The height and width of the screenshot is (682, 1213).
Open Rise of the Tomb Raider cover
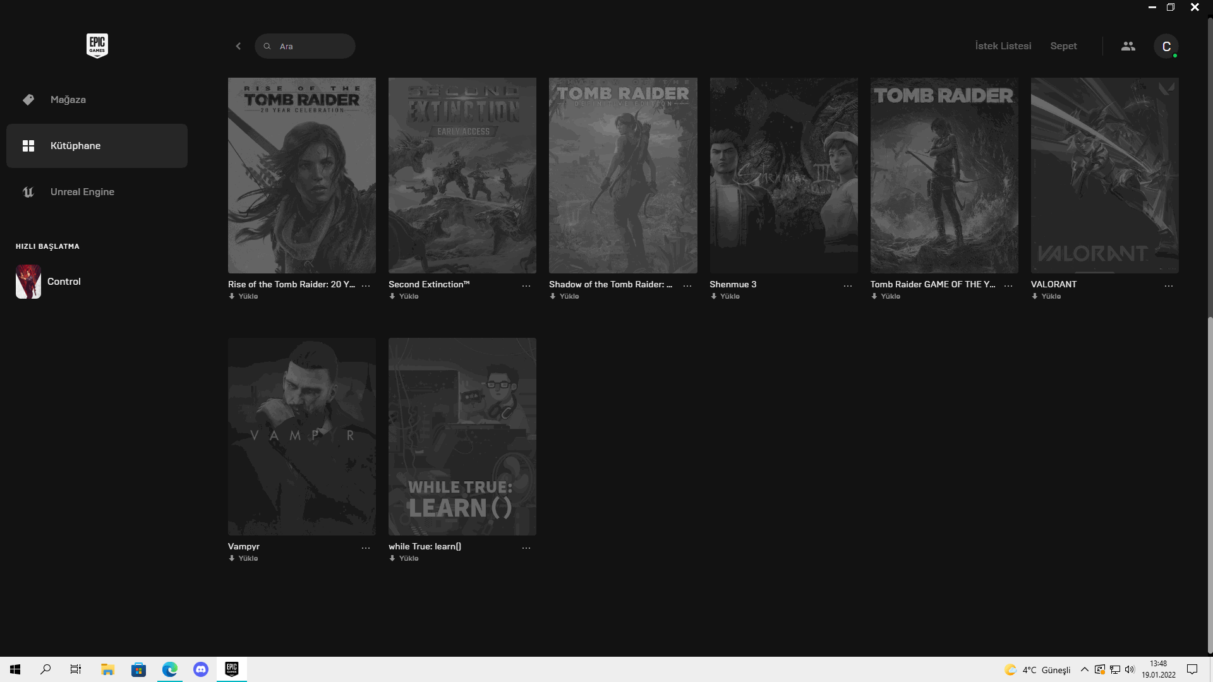tap(302, 176)
